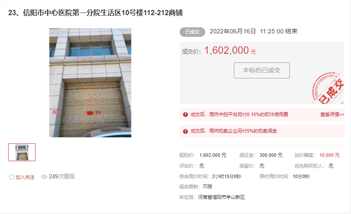The height and width of the screenshot is (214, 351).
Task: Click the 保证金 300,000 元 deposit value
Action: pos(271,155)
